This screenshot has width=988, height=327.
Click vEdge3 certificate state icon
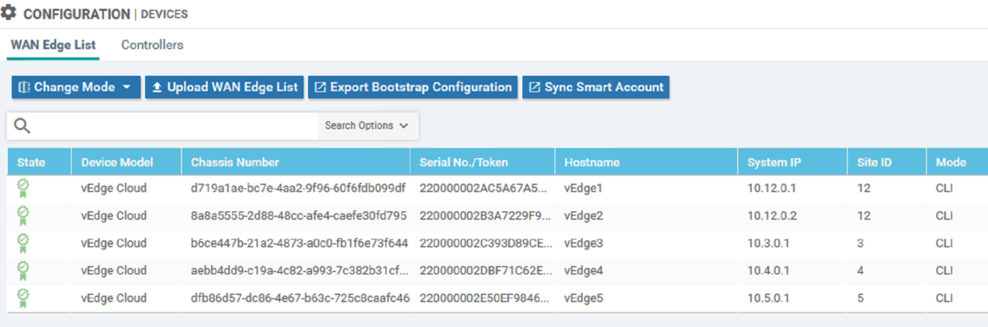[23, 243]
